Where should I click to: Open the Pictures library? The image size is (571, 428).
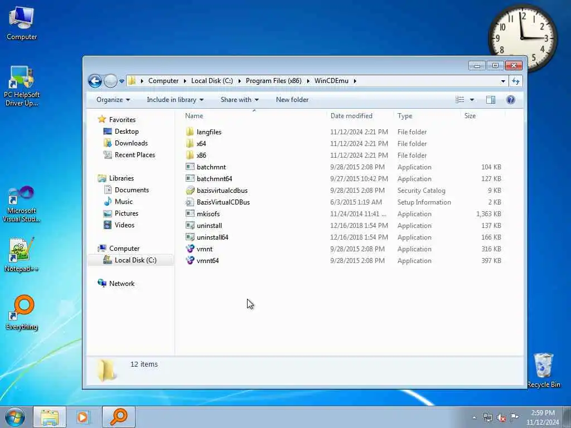(127, 213)
